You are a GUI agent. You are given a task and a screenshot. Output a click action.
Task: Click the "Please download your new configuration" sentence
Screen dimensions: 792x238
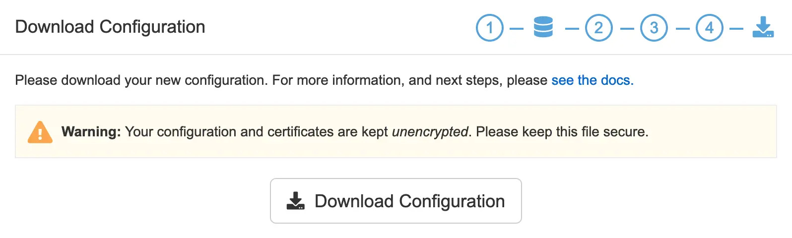(142, 80)
